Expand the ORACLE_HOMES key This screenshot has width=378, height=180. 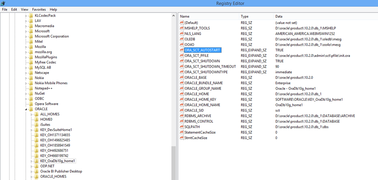click(32, 177)
